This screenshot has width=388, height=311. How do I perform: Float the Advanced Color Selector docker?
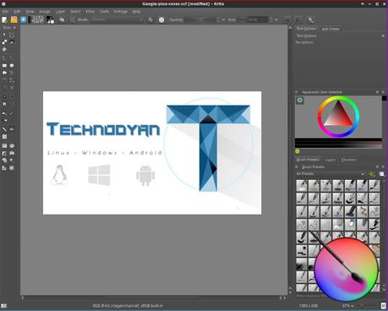click(x=378, y=92)
